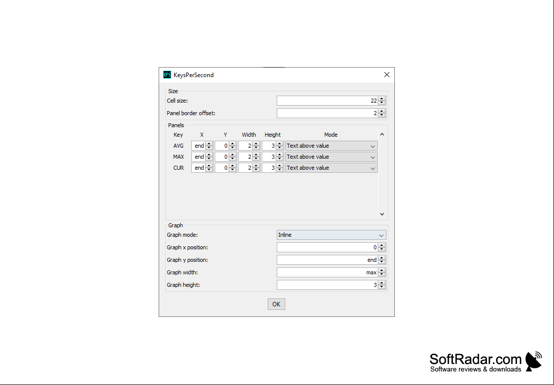The image size is (554, 385).
Task: Reduce the MAX panel Height
Action: (x=279, y=159)
